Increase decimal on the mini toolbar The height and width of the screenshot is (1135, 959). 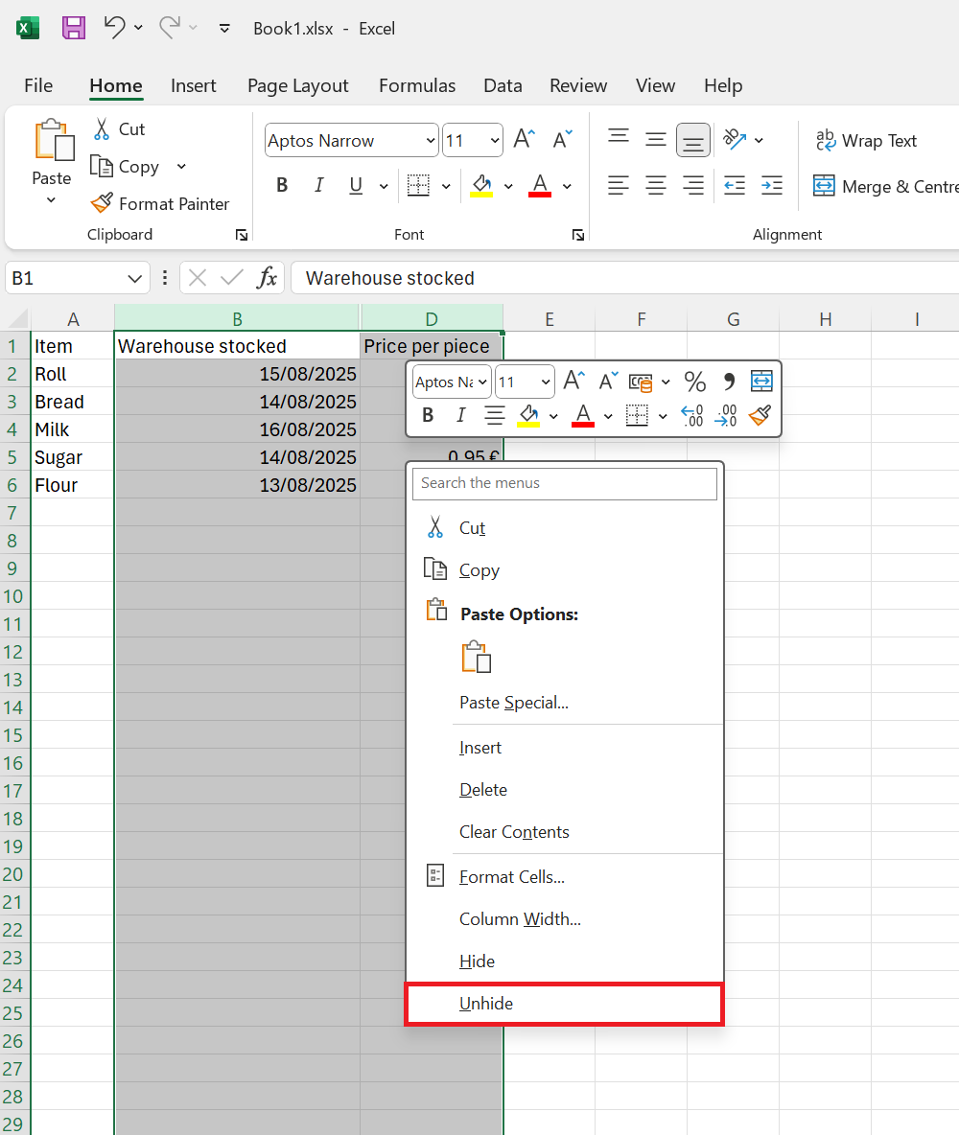pyautogui.click(x=691, y=415)
